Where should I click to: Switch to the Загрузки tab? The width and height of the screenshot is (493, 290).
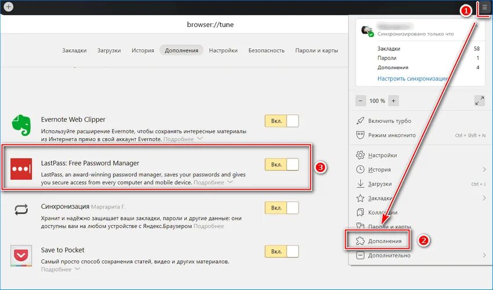click(109, 50)
